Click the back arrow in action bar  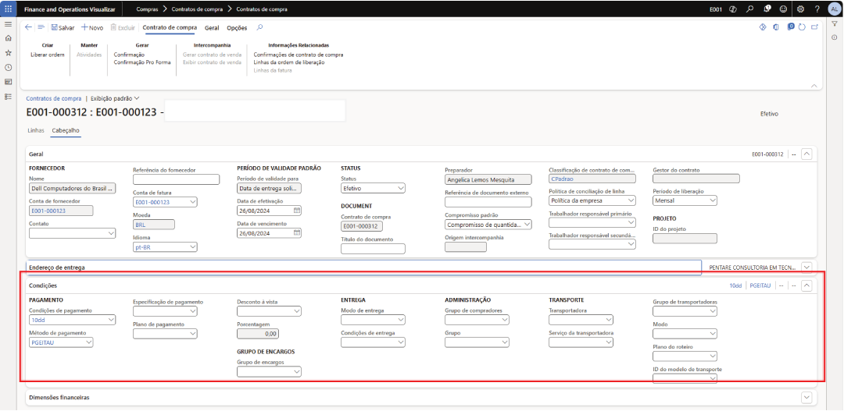pyautogui.click(x=29, y=27)
